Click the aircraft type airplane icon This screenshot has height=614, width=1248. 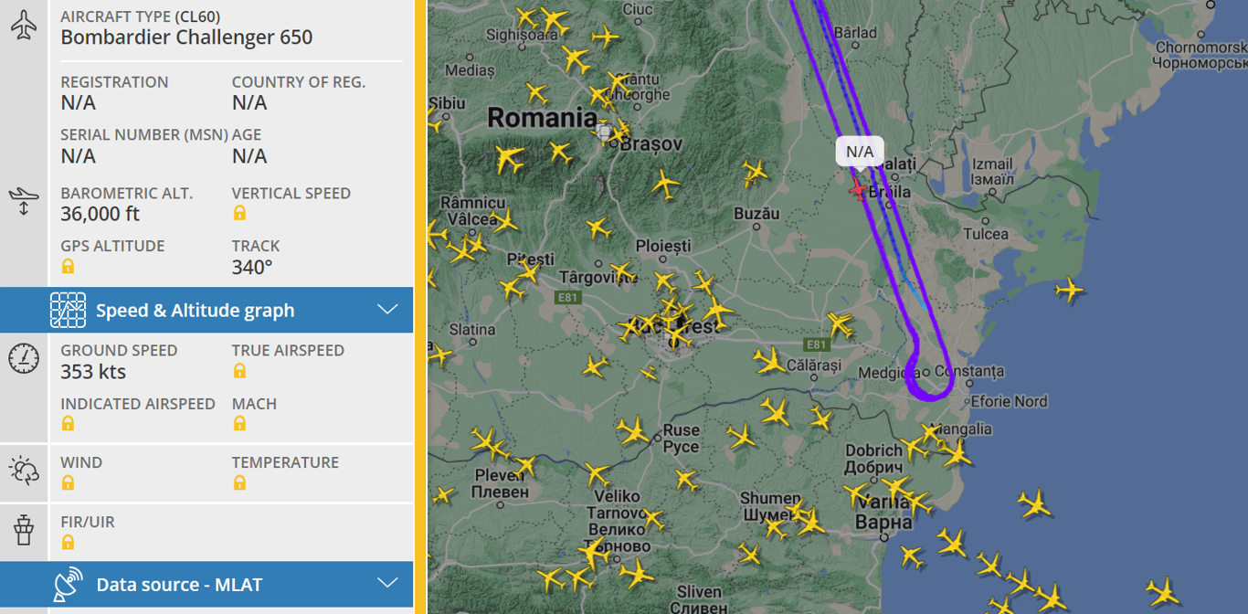pos(24,26)
